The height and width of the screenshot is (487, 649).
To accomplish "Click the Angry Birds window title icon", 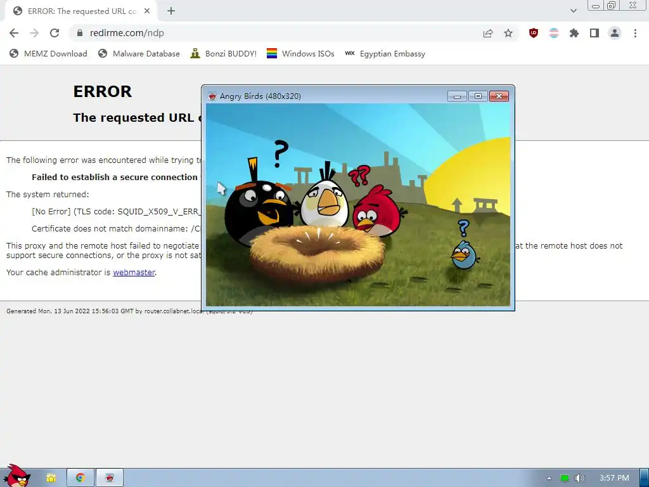I will (x=212, y=96).
